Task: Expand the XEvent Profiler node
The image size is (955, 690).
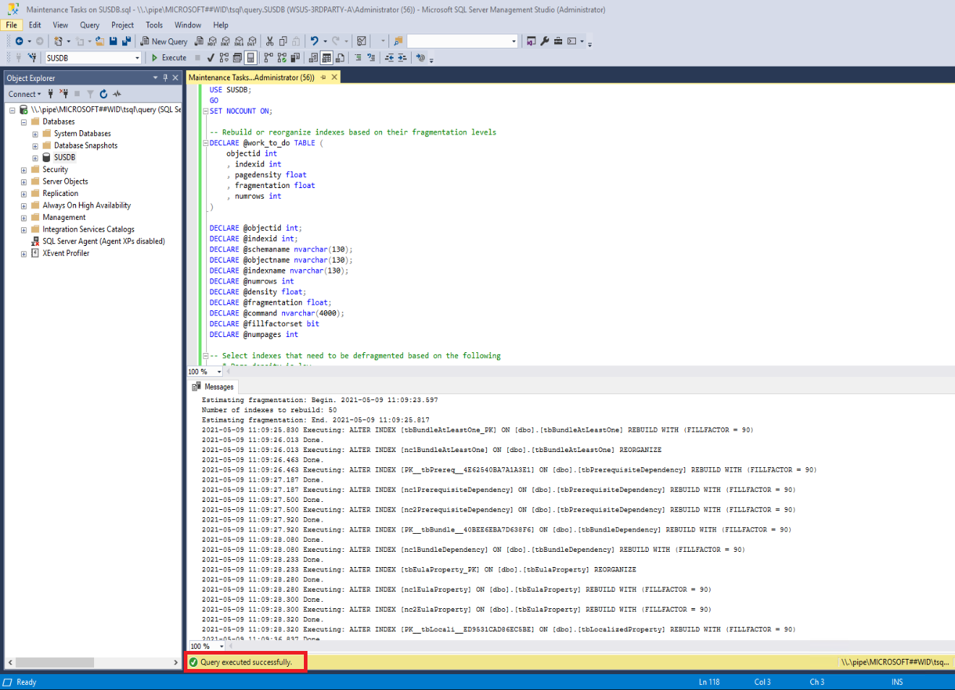Action: click(23, 254)
